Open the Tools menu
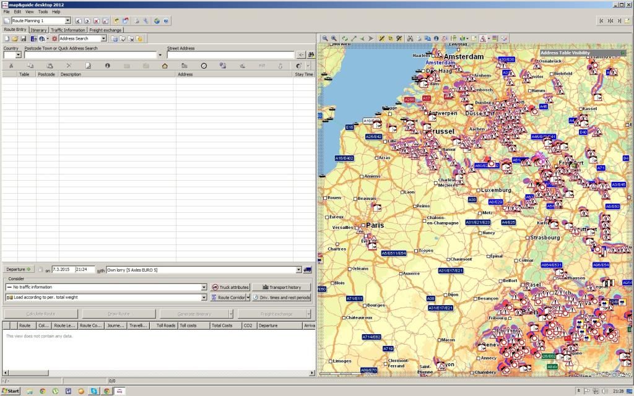Viewport: 634px width, 396px height. [43, 12]
